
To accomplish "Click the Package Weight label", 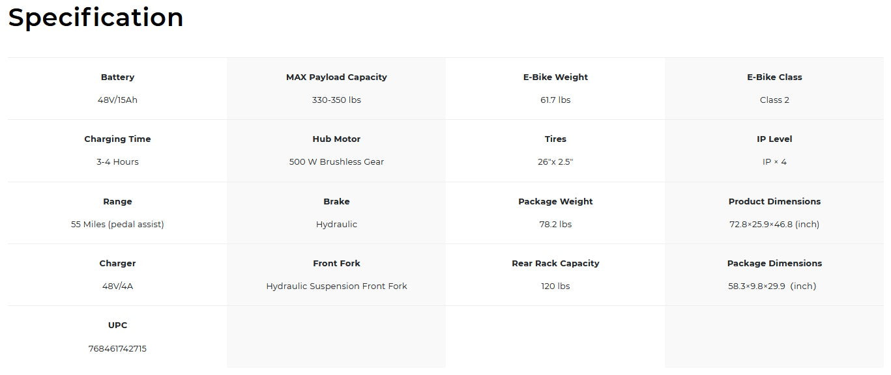I will 555,201.
